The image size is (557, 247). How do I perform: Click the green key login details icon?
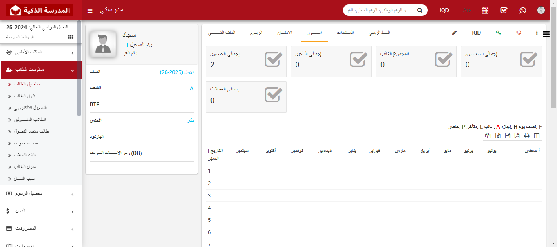498,33
